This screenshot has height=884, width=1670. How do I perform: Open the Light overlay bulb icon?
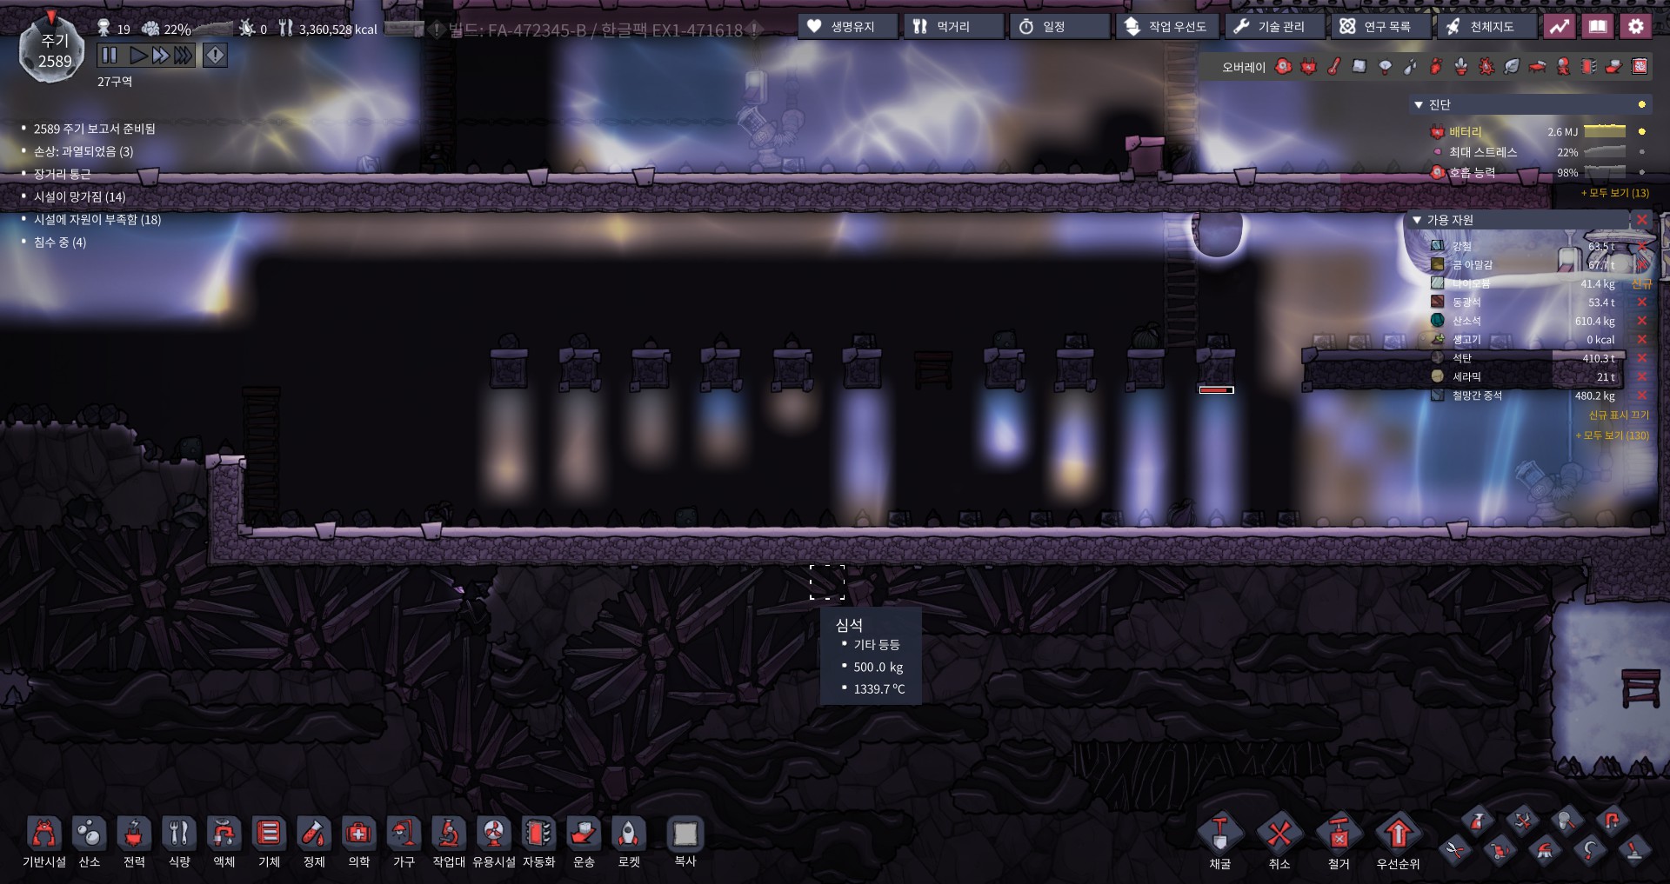click(1386, 67)
